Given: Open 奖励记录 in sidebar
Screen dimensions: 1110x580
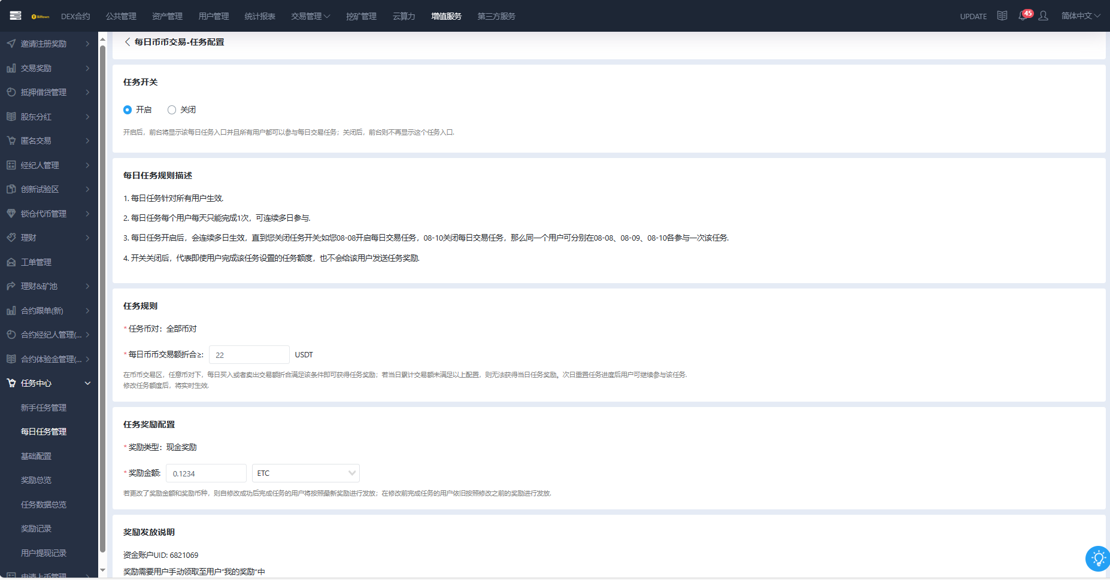Looking at the screenshot, I should pyautogui.click(x=36, y=529).
